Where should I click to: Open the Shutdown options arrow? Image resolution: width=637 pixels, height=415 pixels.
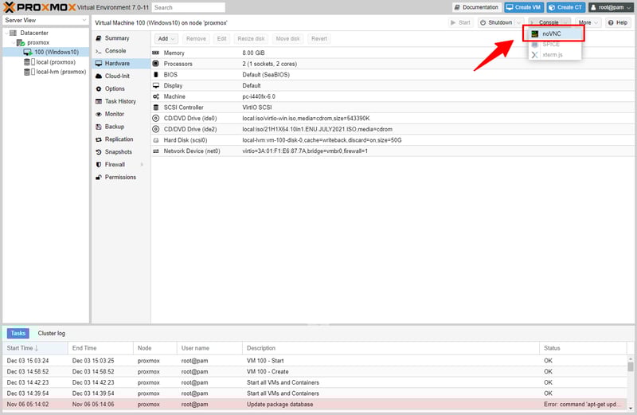(x=518, y=22)
